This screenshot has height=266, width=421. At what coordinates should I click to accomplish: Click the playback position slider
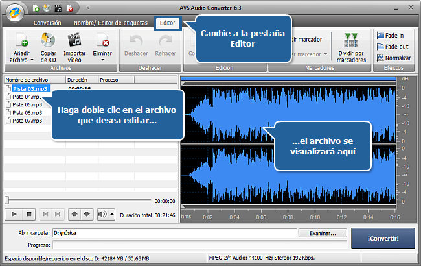(x=78, y=200)
